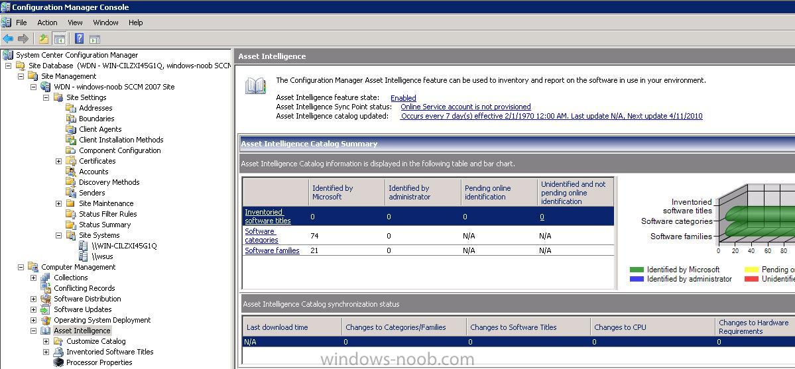795x369 pixels.
Task: Click the Accounts node icon
Action: point(70,172)
